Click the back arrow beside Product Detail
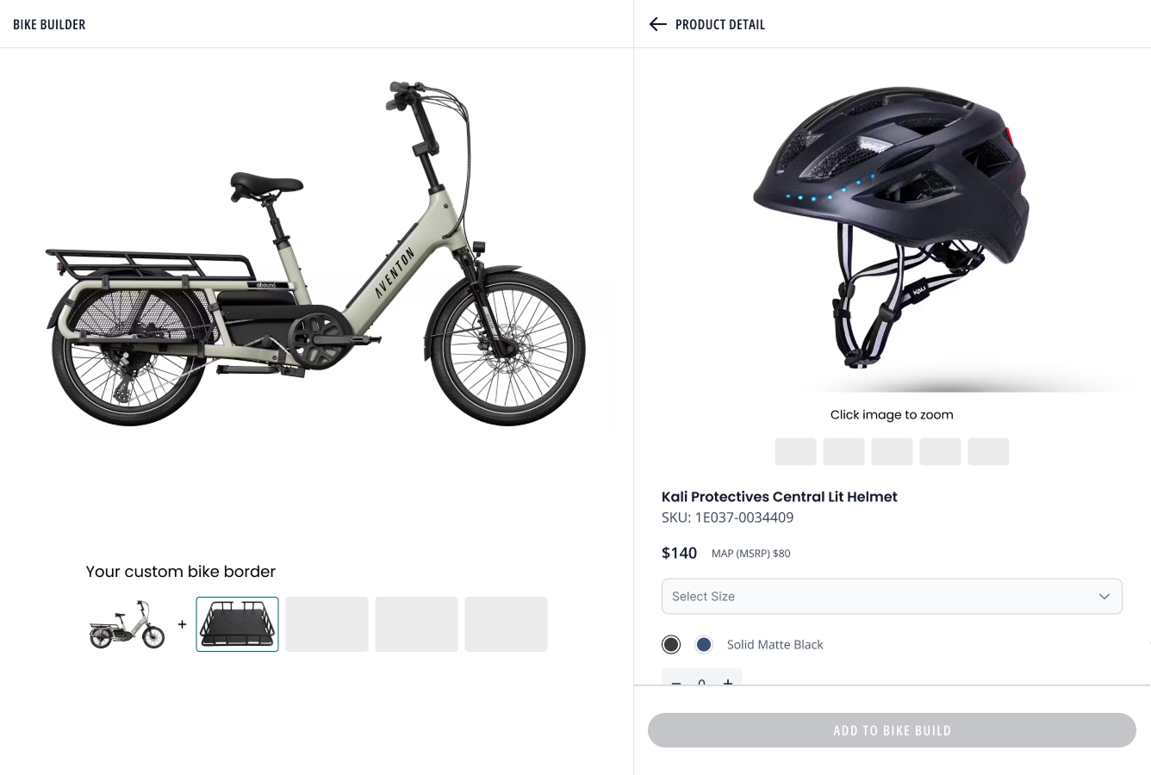 pos(658,24)
